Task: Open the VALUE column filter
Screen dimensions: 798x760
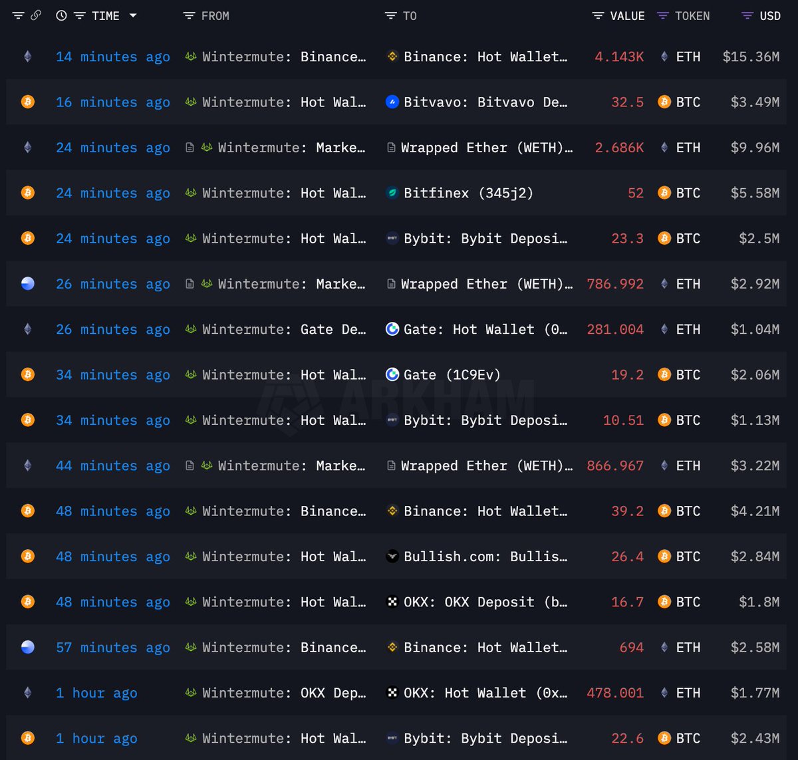Action: click(x=598, y=15)
